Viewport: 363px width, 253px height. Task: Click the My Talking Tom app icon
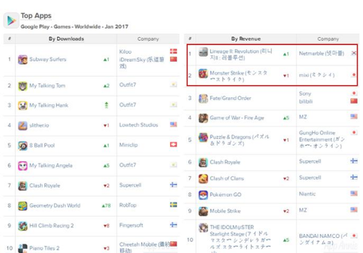22,86
